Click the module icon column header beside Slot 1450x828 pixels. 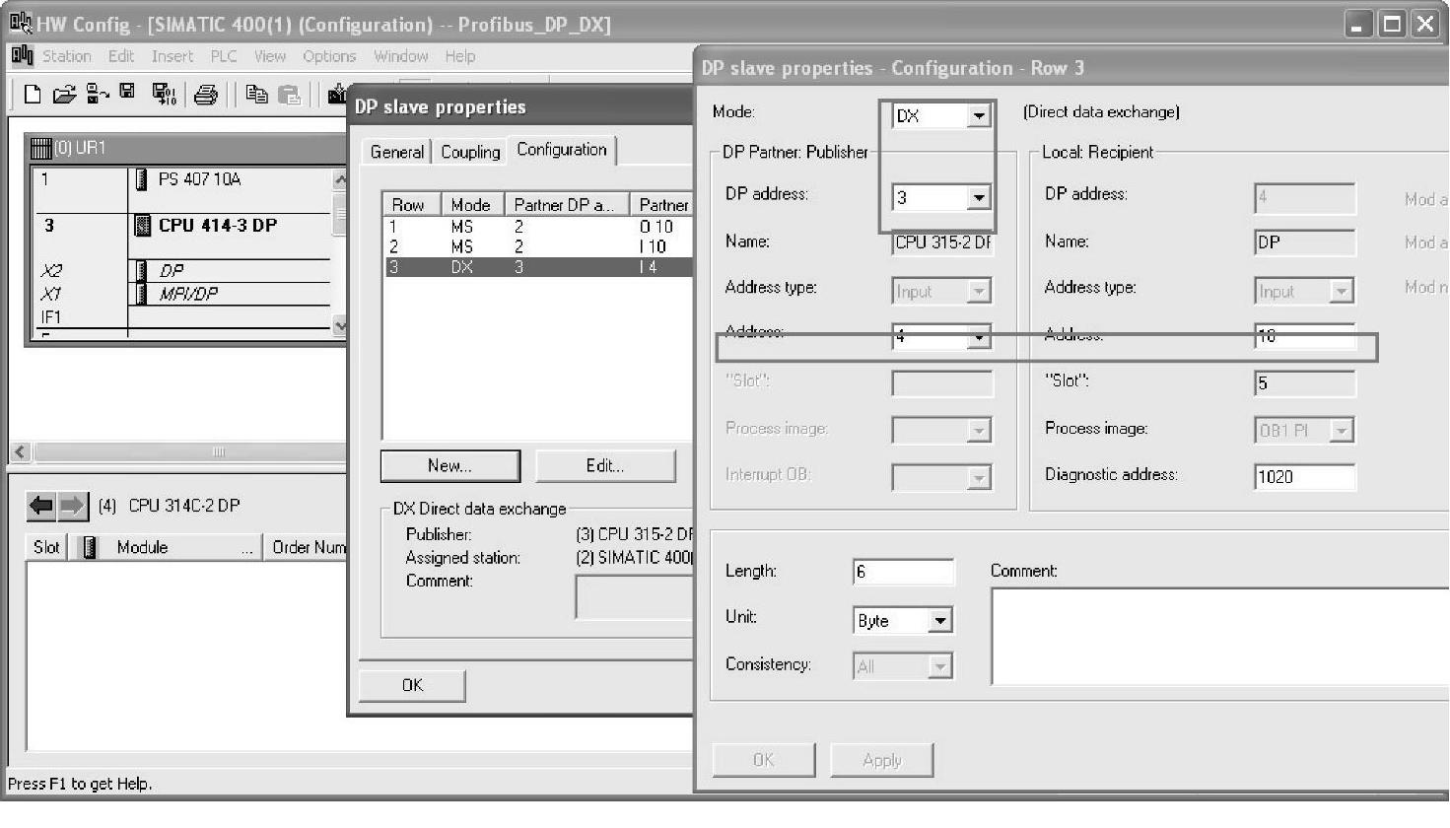(x=90, y=547)
